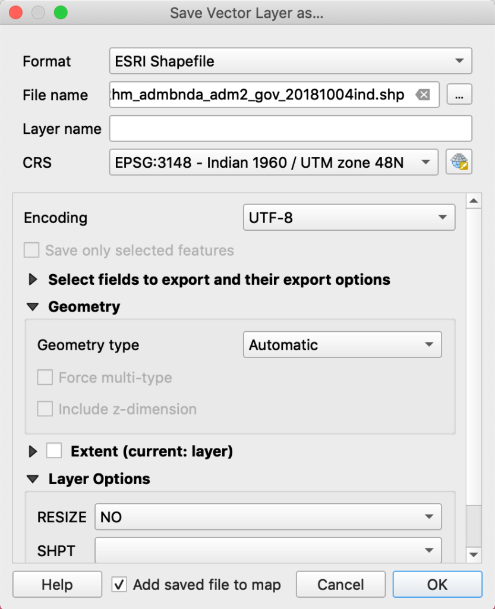The height and width of the screenshot is (609, 495).
Task: Expand Select fields to export section
Action: (x=33, y=280)
